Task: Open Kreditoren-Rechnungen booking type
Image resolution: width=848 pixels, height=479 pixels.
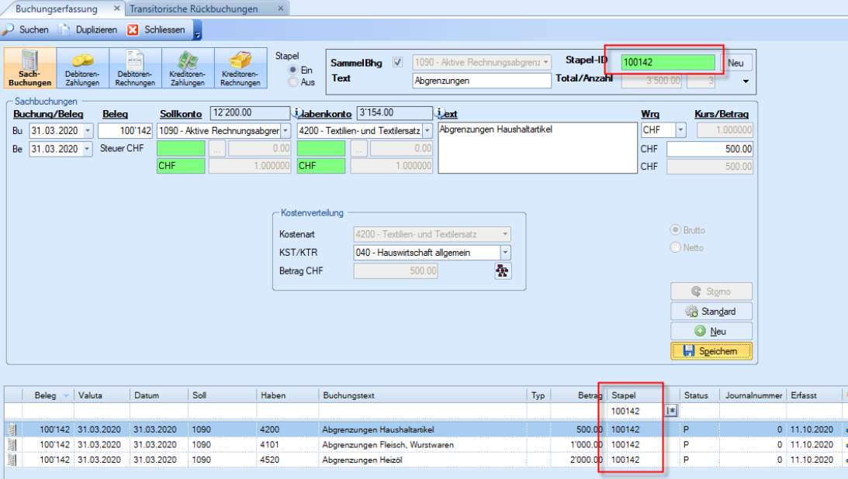Action: coord(241,68)
